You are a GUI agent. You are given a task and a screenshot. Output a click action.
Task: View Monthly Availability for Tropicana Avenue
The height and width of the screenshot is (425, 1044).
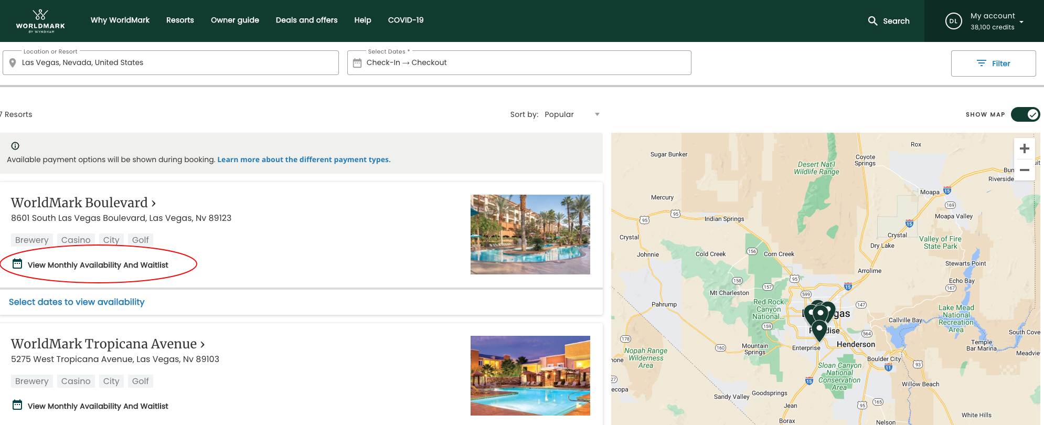[x=98, y=406]
